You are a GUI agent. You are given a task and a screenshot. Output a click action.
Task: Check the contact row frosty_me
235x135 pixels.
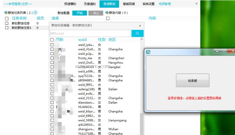(x=52, y=58)
